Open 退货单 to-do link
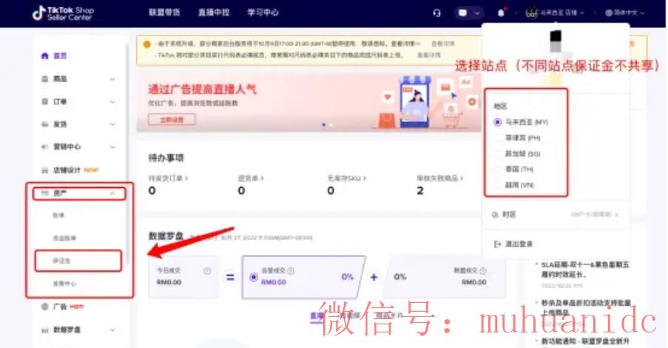The height and width of the screenshot is (348, 668). (251, 178)
